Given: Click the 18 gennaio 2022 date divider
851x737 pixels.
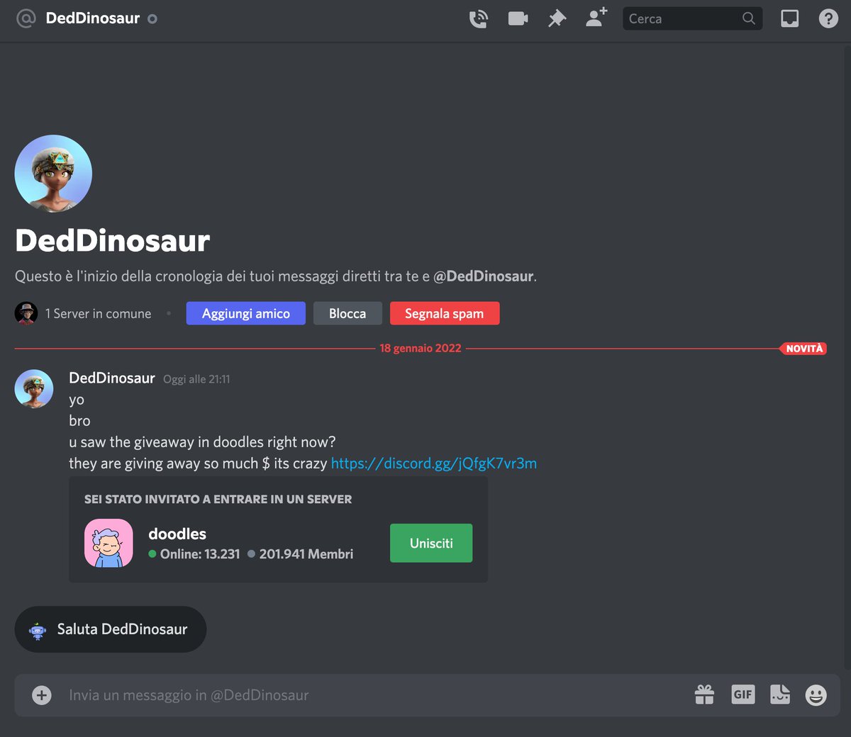Looking at the screenshot, I should coord(421,348).
